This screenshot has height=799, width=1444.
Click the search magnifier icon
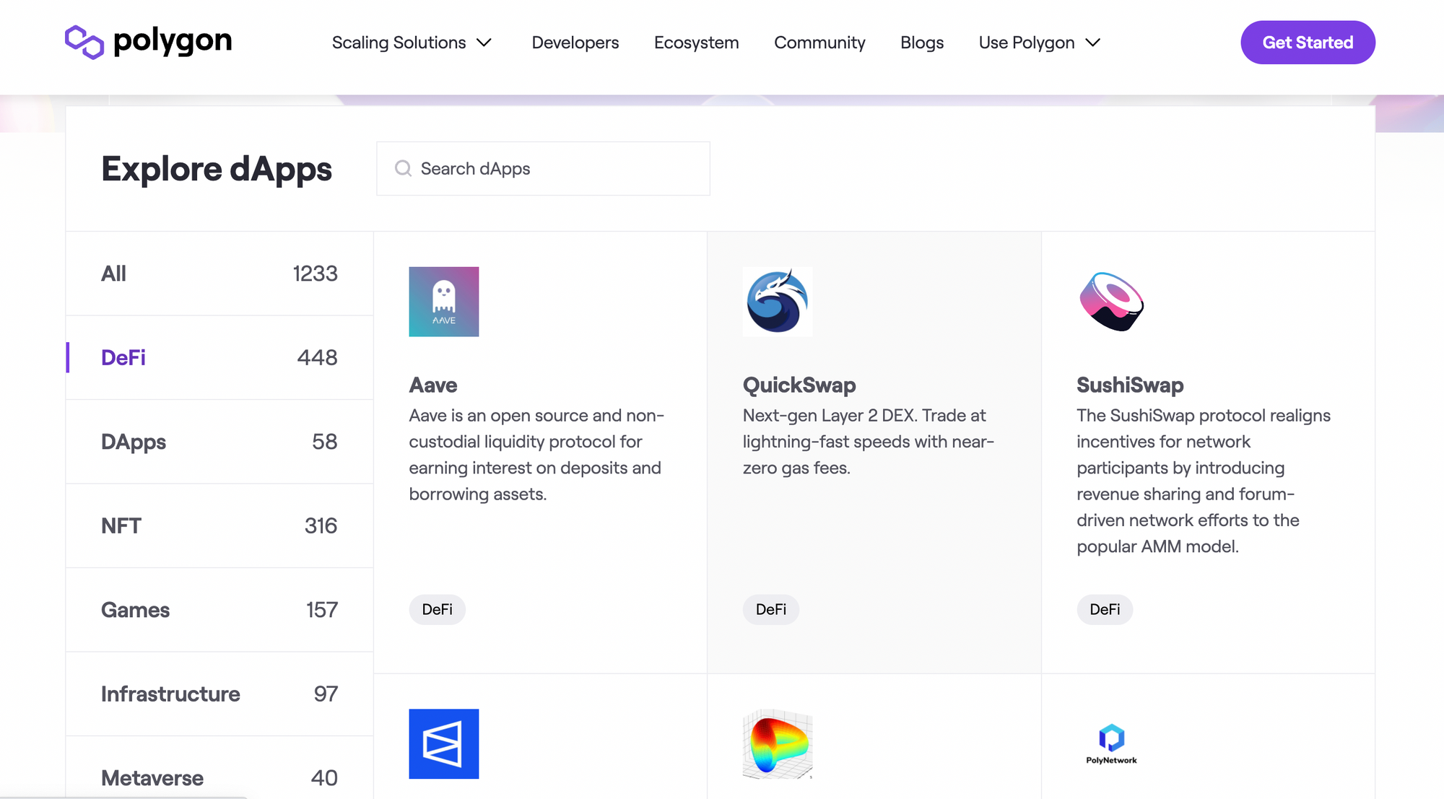point(403,168)
